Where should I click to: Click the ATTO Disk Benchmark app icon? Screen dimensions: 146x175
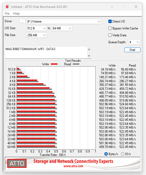(7, 7)
